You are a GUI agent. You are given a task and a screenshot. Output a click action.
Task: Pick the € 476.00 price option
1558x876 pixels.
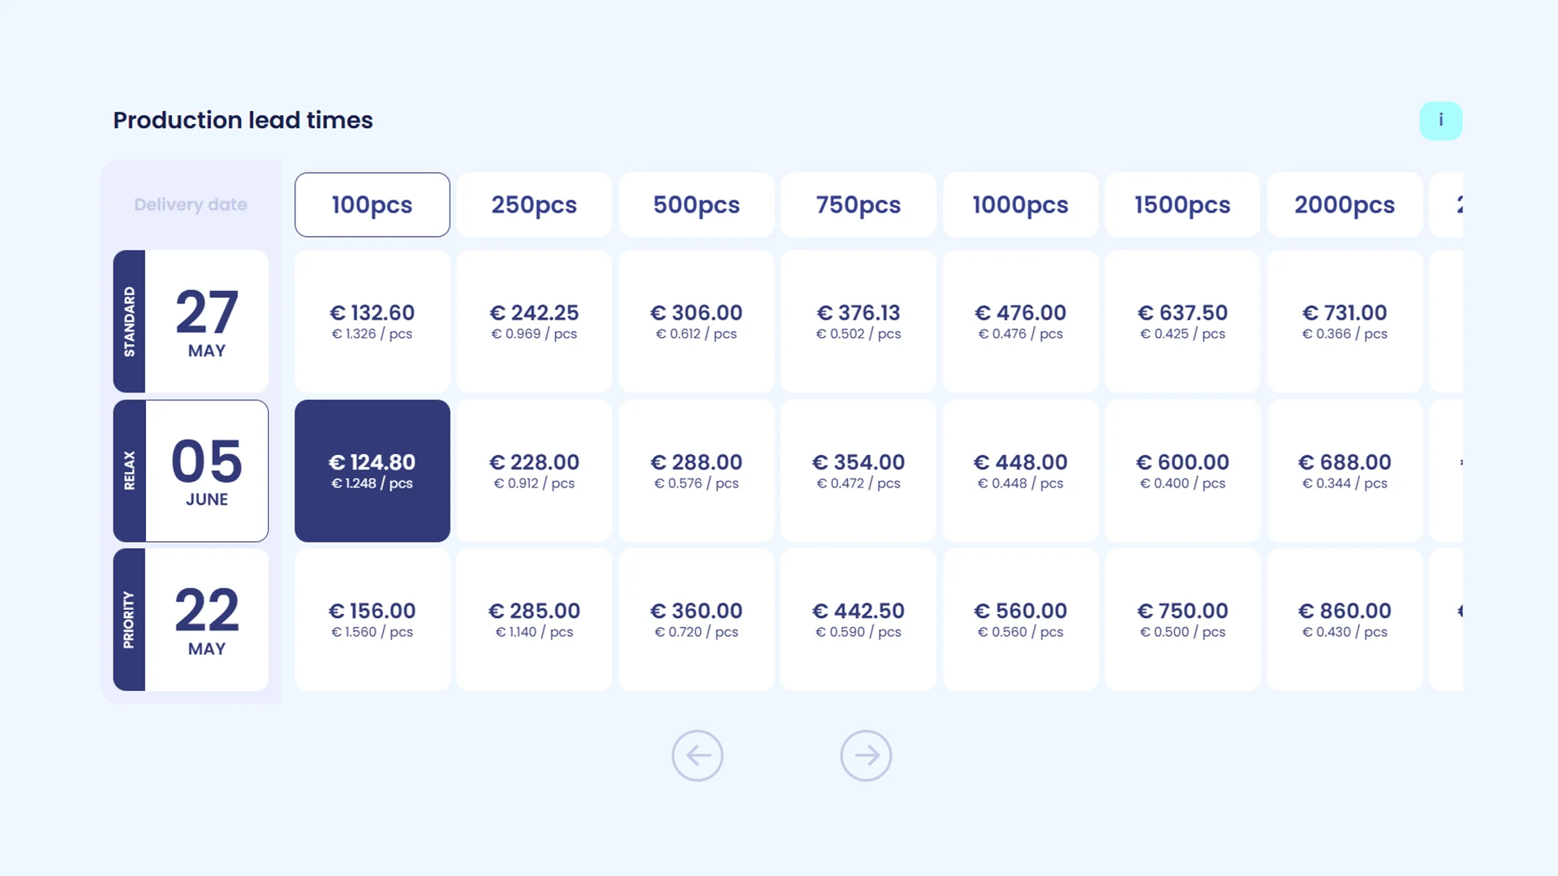1021,321
